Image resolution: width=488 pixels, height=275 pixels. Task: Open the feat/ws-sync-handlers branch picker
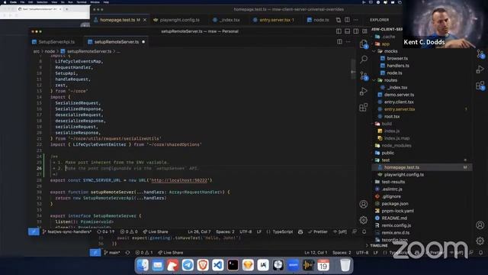tap(67, 231)
